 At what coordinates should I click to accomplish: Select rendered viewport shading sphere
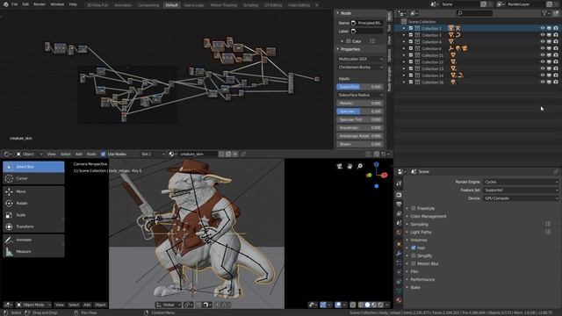(x=380, y=305)
